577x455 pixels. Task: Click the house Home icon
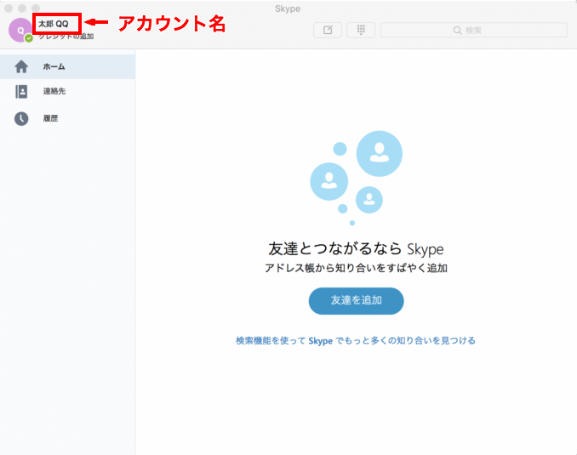21,66
